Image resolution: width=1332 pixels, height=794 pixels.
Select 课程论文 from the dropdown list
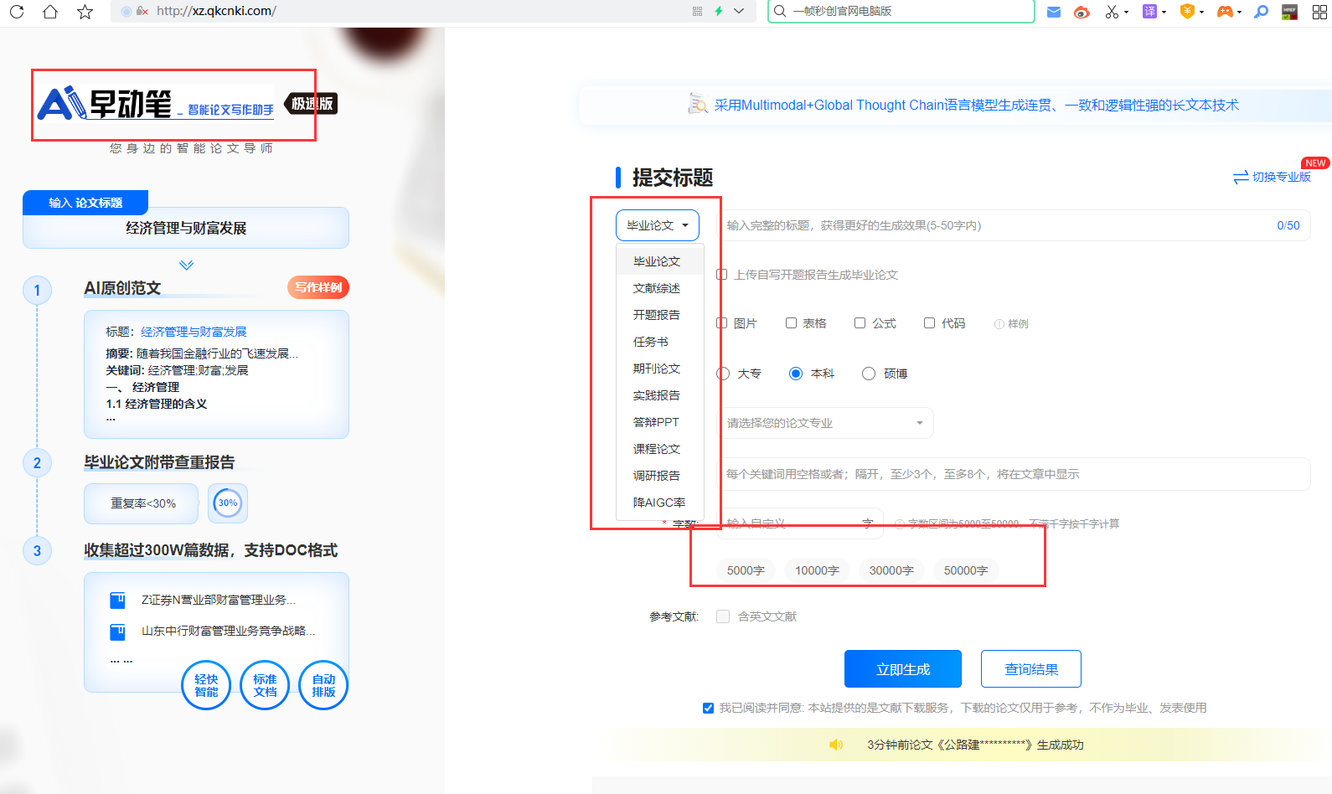click(x=659, y=449)
